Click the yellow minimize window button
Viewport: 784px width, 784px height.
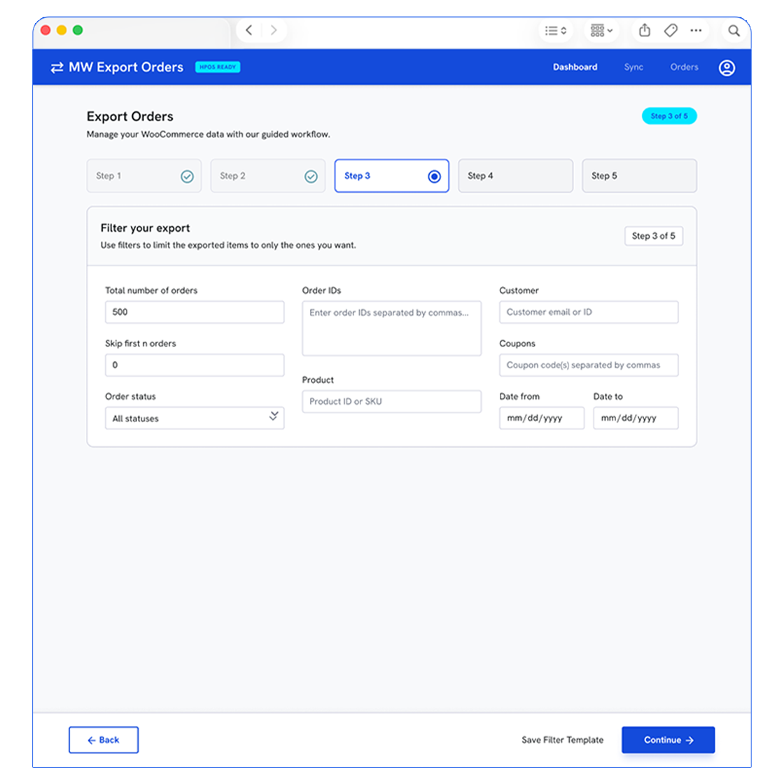point(62,30)
